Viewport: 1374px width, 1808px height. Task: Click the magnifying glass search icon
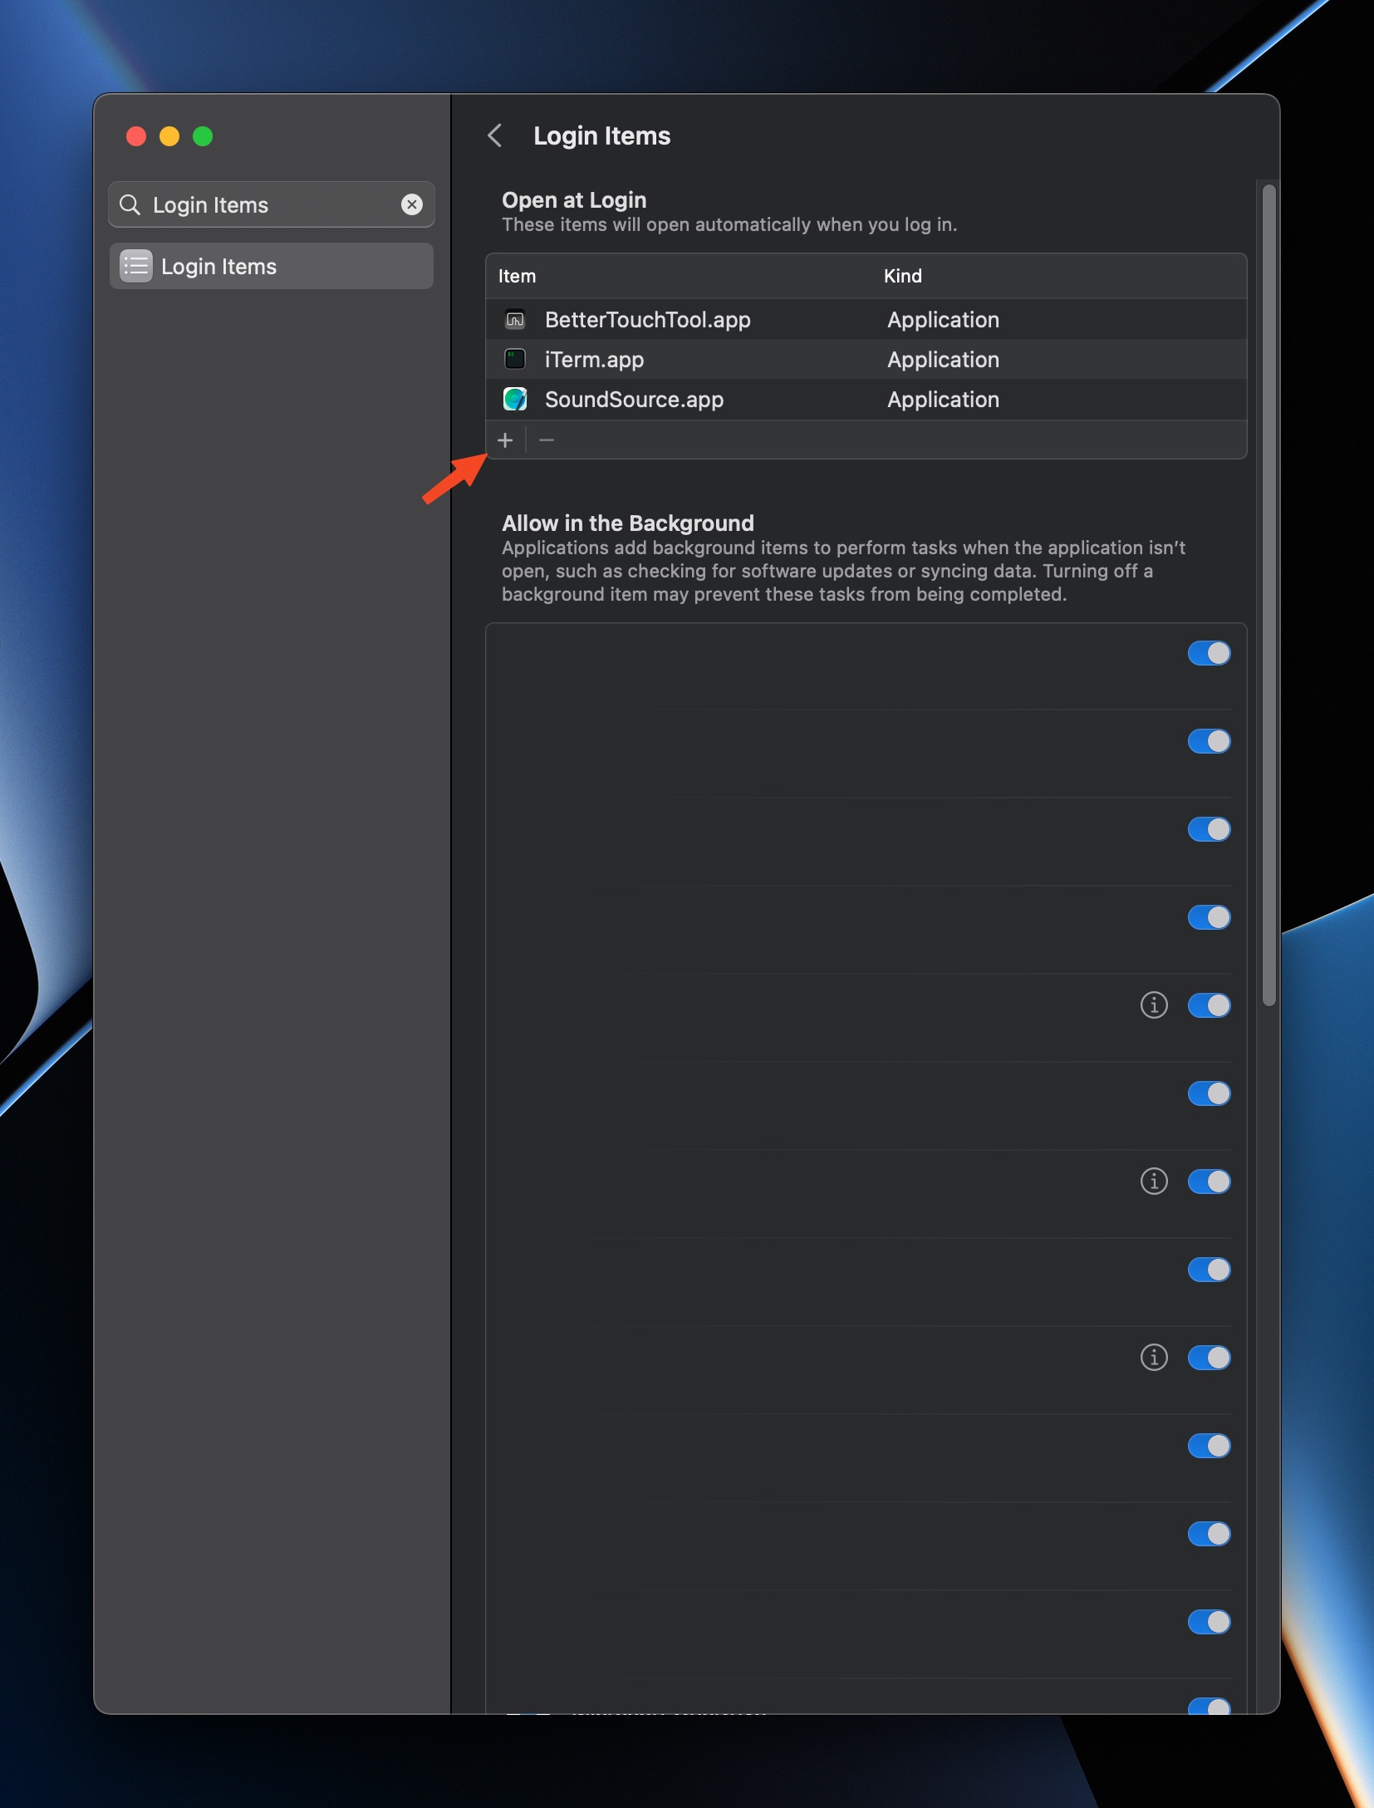(130, 204)
